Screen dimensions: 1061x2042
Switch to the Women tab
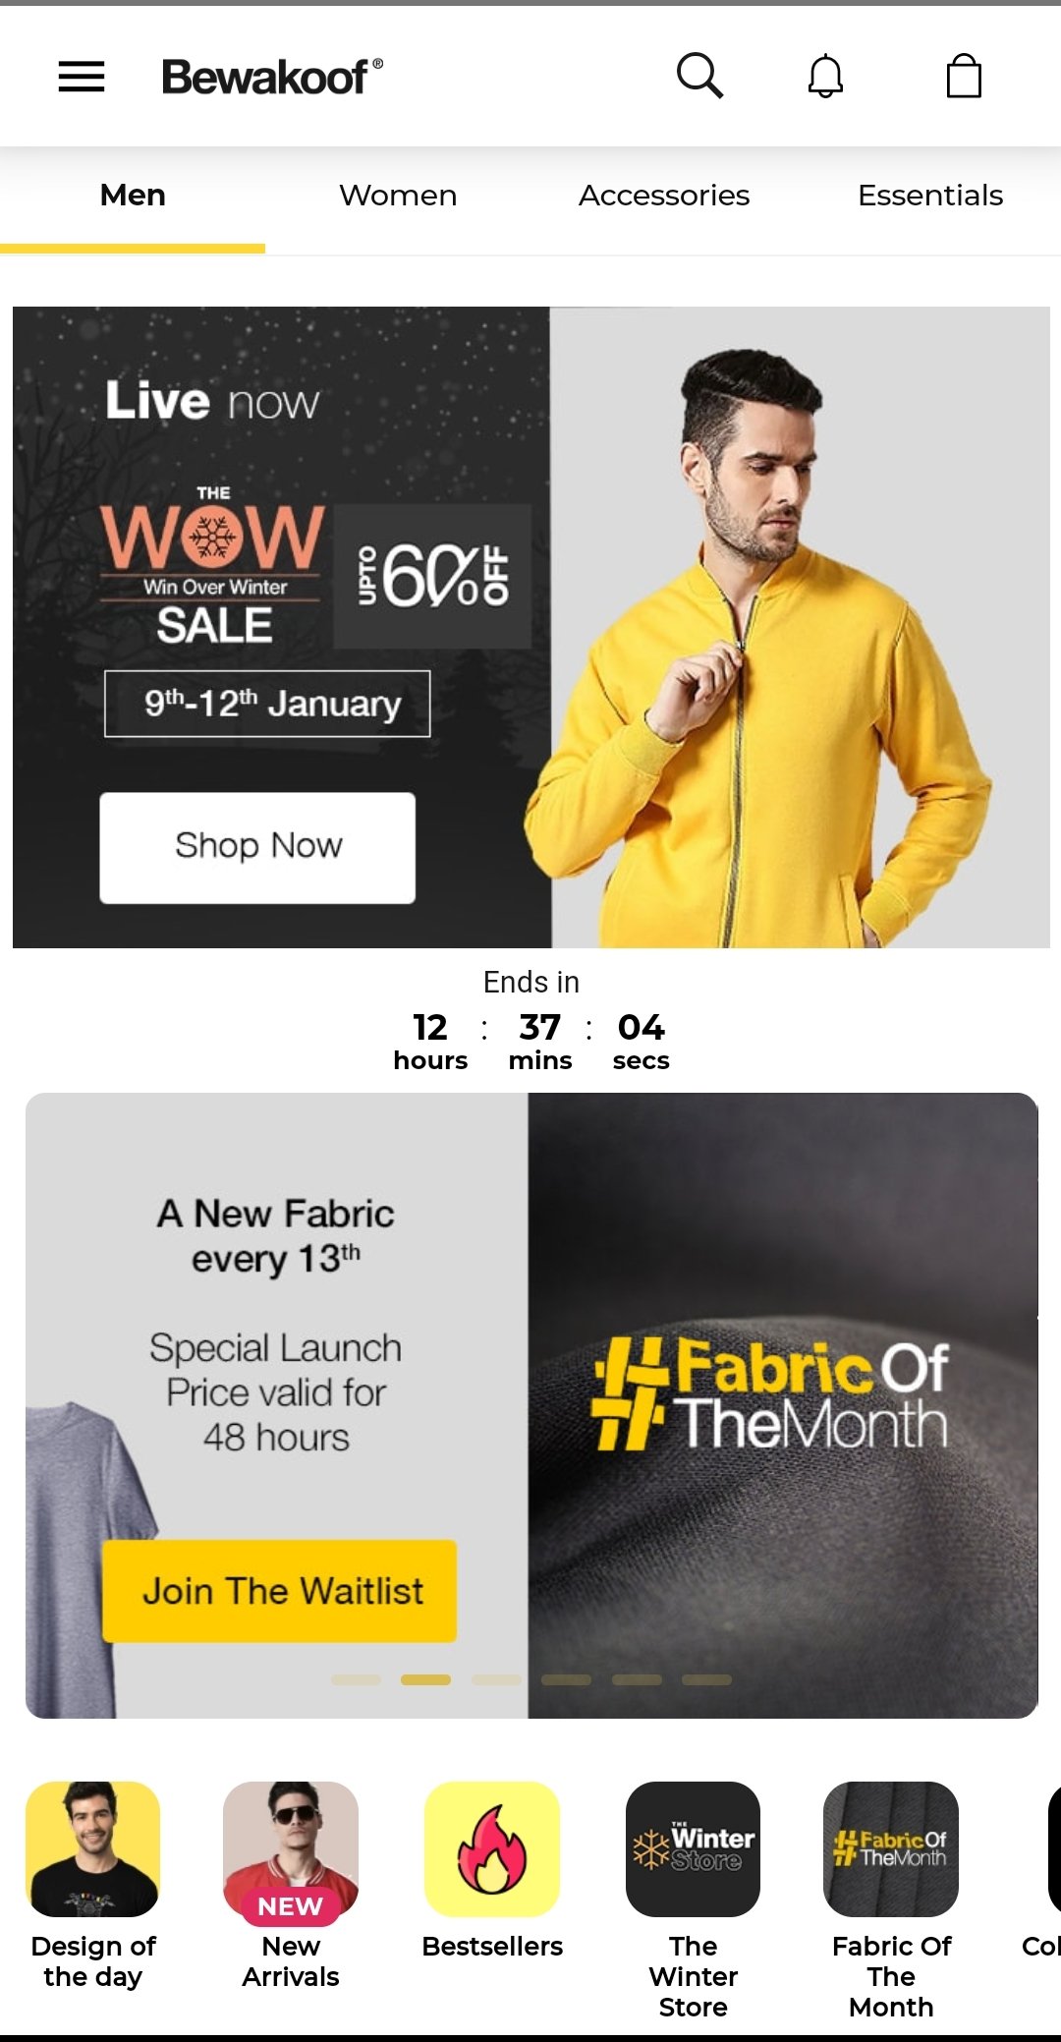tap(398, 196)
